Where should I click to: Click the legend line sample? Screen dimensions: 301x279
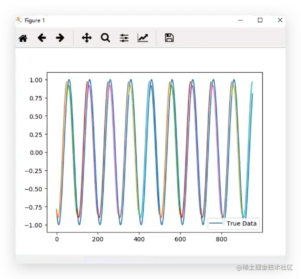click(216, 223)
